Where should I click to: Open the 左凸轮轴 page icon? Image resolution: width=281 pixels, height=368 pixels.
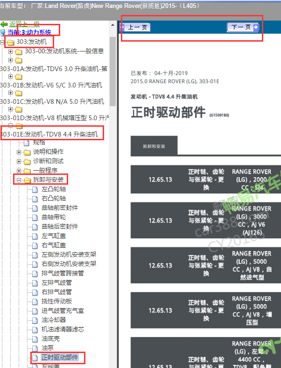pyautogui.click(x=35, y=189)
